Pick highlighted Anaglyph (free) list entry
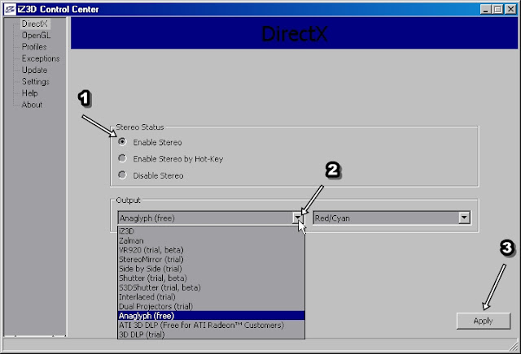 pyautogui.click(x=211, y=316)
